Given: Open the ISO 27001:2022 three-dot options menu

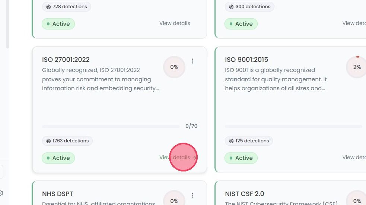Looking at the screenshot, I should point(192,61).
